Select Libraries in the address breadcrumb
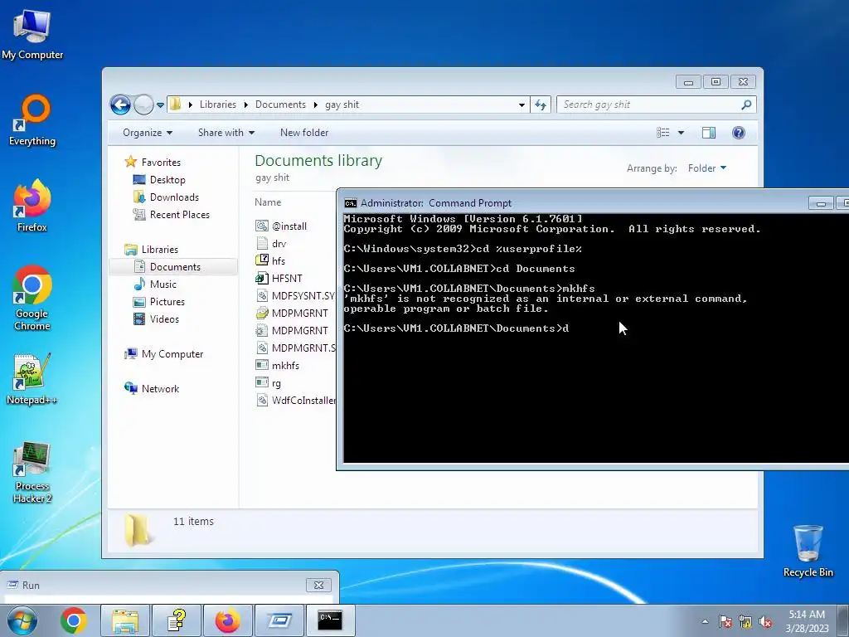 click(x=218, y=105)
